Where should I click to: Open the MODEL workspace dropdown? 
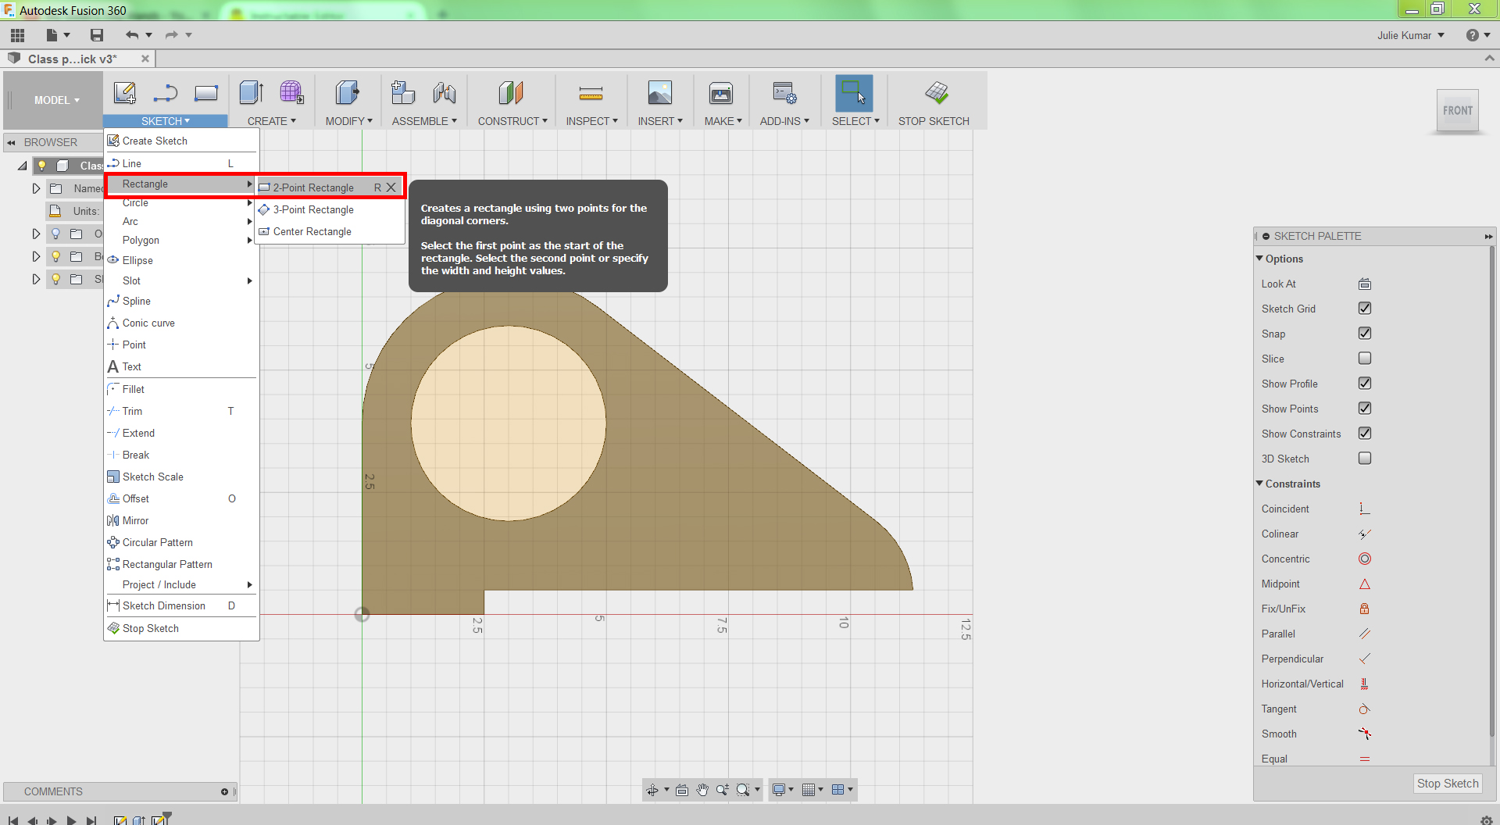56,100
